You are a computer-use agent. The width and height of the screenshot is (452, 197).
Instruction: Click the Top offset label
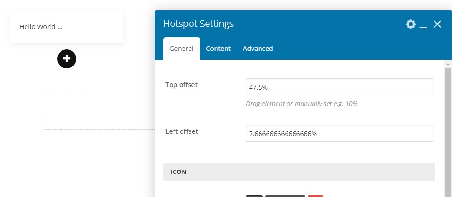(182, 85)
